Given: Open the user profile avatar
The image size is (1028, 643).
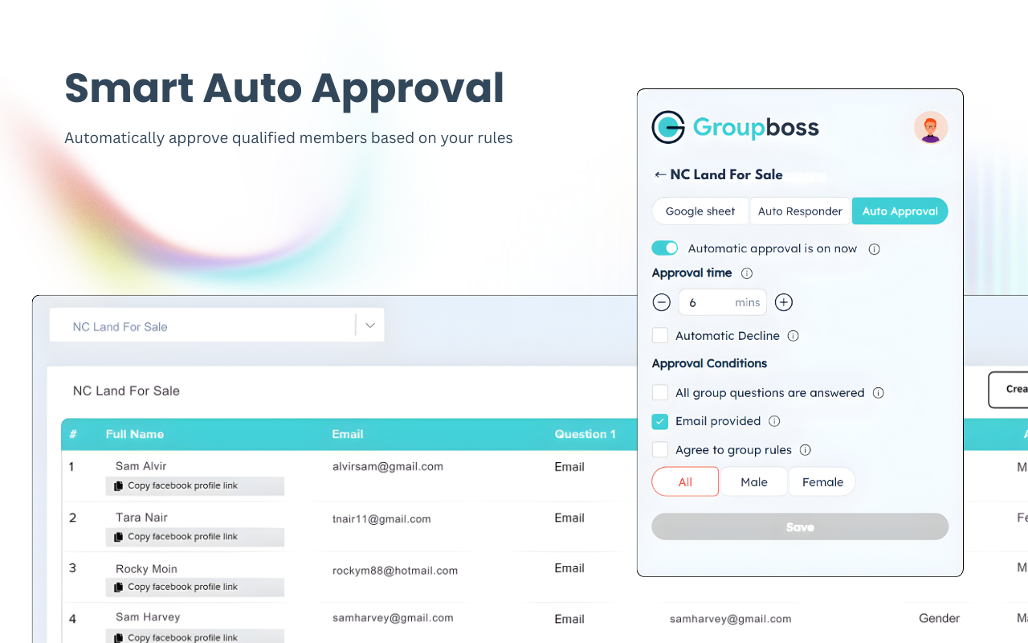Looking at the screenshot, I should tap(931, 127).
